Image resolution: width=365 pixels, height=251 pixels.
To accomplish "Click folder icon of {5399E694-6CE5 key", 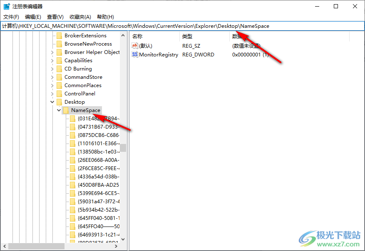I will (73, 193).
